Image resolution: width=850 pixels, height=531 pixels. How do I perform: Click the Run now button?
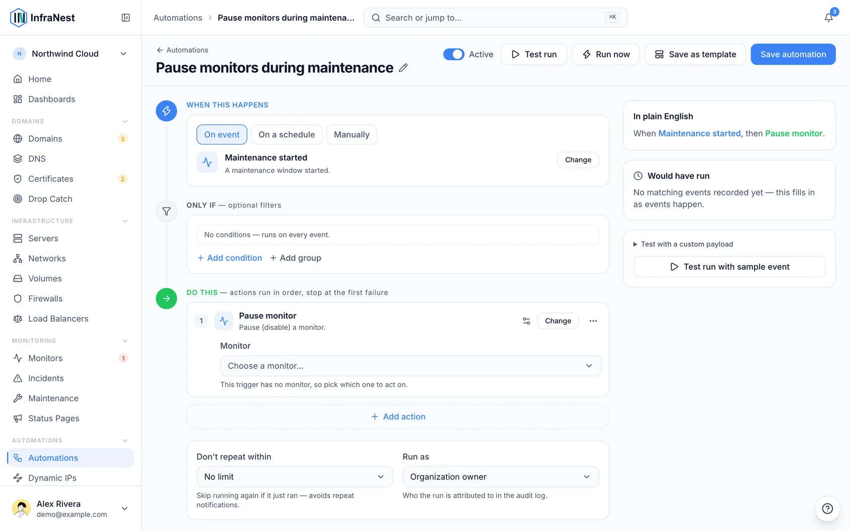(x=606, y=54)
